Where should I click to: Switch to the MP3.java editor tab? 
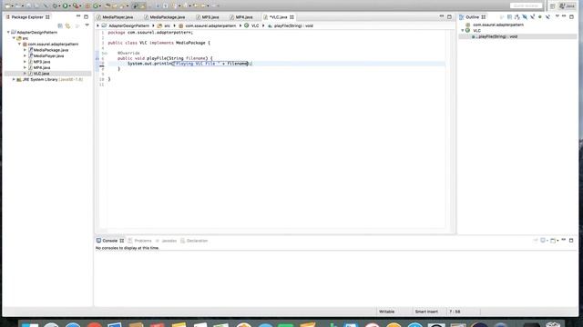click(x=210, y=17)
